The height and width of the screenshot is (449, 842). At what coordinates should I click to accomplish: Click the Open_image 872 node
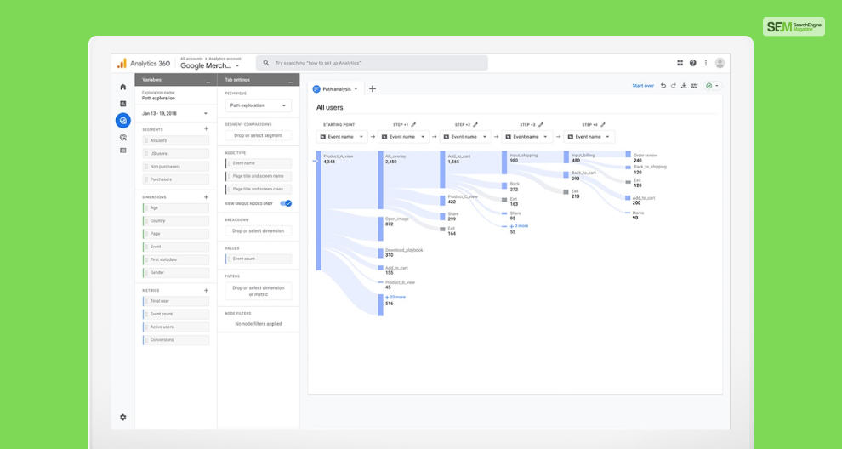[x=381, y=230]
